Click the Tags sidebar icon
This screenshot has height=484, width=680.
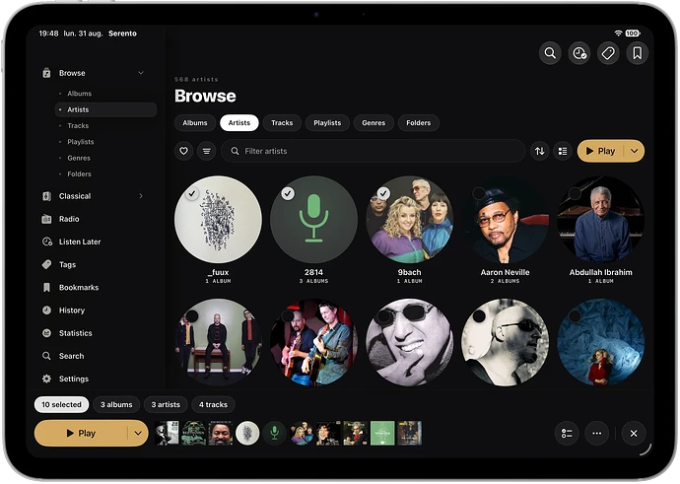pos(46,264)
